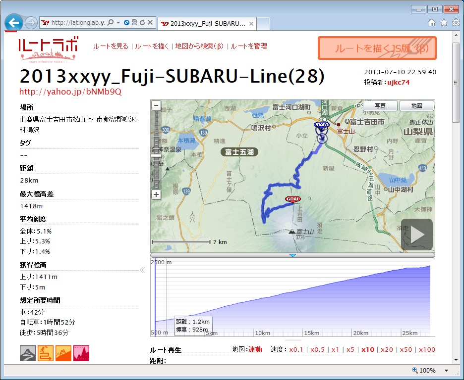Open the zoom level dropdown arrow

(x=446, y=370)
